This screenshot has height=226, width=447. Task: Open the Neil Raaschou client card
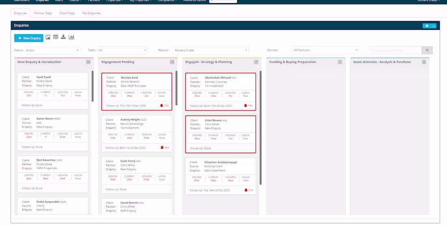[x=53, y=174]
